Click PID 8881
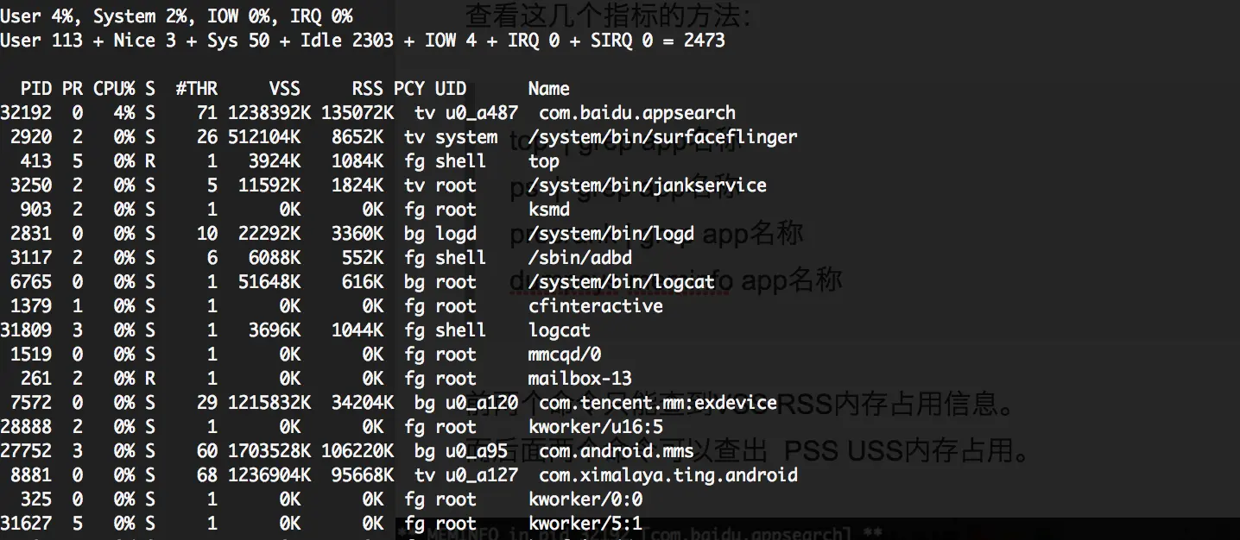Viewport: 1240px width, 540px height. pyautogui.click(x=31, y=475)
